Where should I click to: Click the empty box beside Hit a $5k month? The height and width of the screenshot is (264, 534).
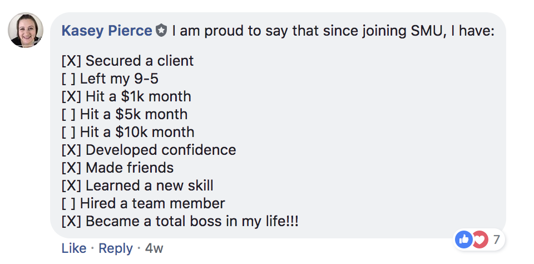pyautogui.click(x=68, y=114)
